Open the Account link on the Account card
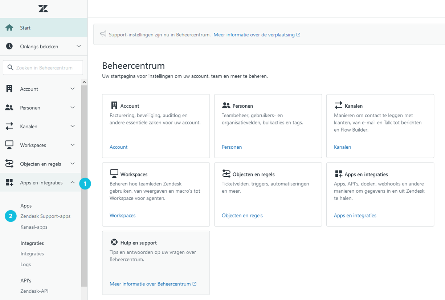The width and height of the screenshot is (445, 300). (119, 147)
